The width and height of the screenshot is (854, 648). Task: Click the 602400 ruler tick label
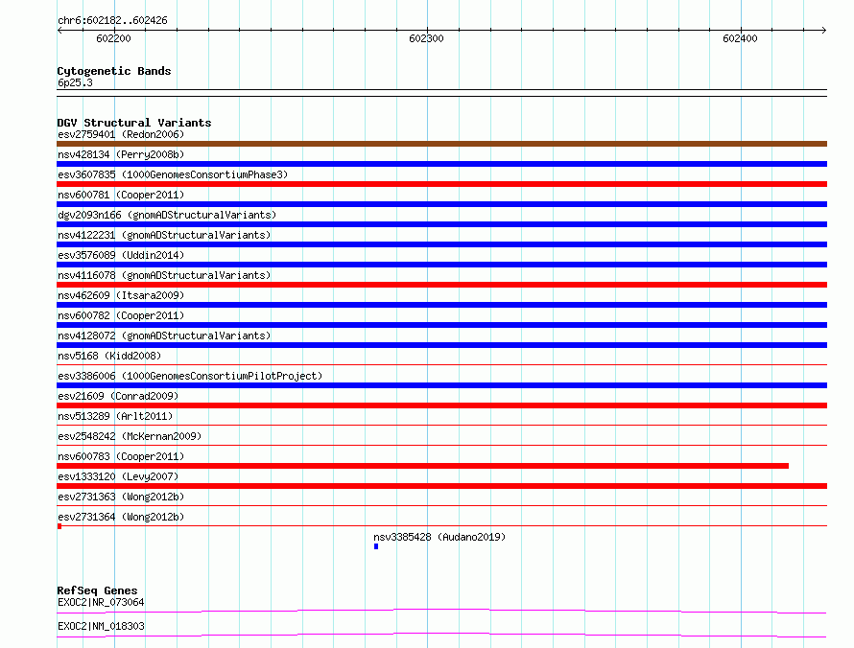pyautogui.click(x=740, y=38)
